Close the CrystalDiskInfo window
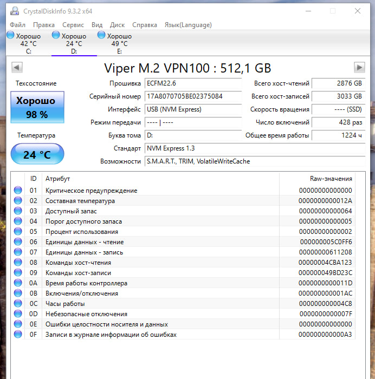This screenshot has height=379, width=375. point(358,11)
